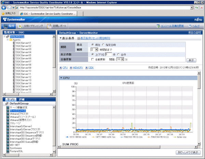
Task: Click the help question mark icon
Action: [x=190, y=26]
